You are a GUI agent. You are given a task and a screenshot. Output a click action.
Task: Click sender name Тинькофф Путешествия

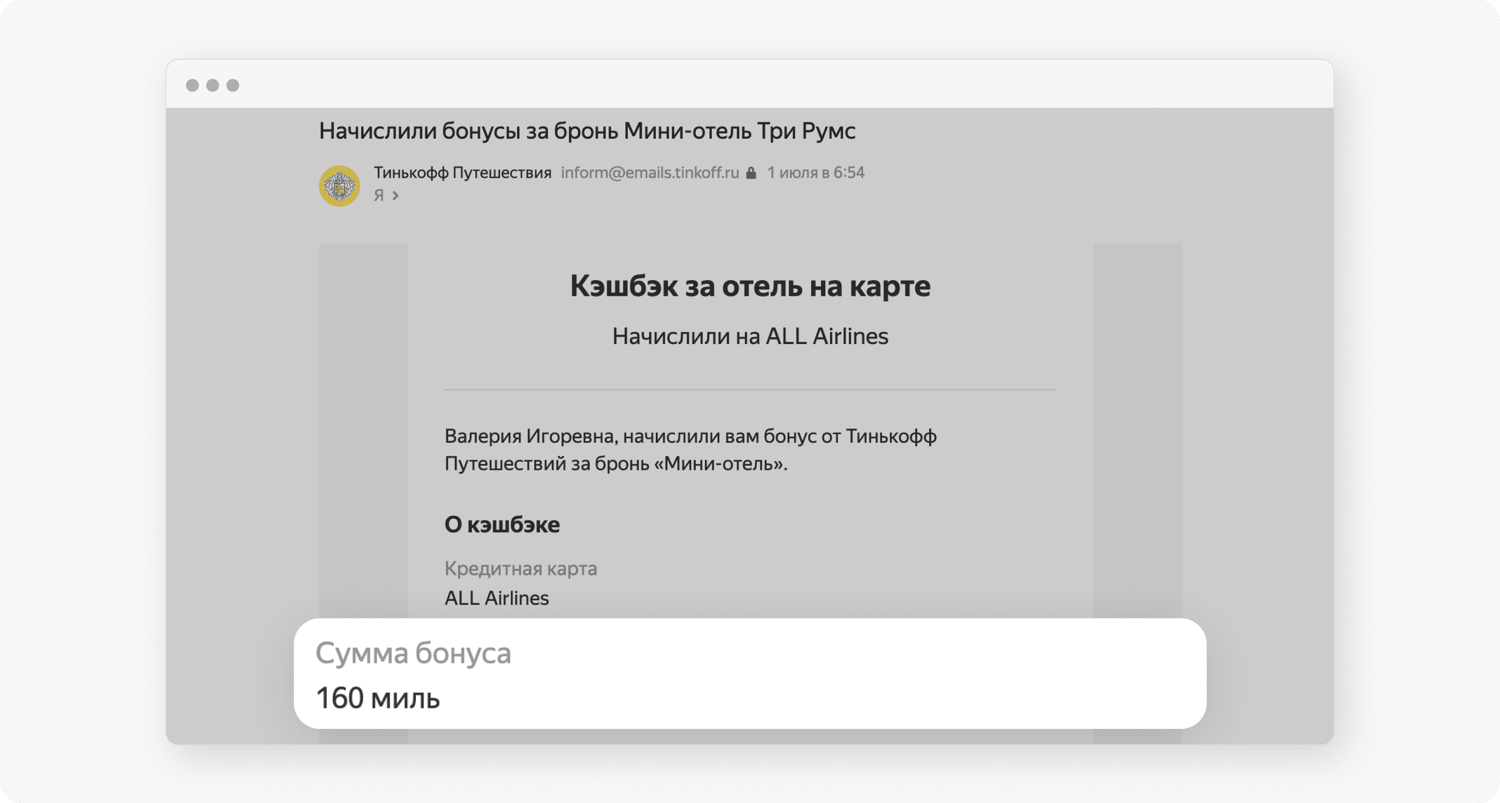point(462,173)
